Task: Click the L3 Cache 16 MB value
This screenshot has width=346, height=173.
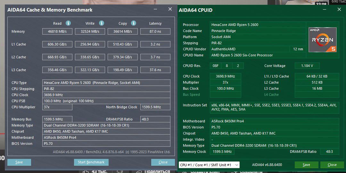Action: (317, 88)
